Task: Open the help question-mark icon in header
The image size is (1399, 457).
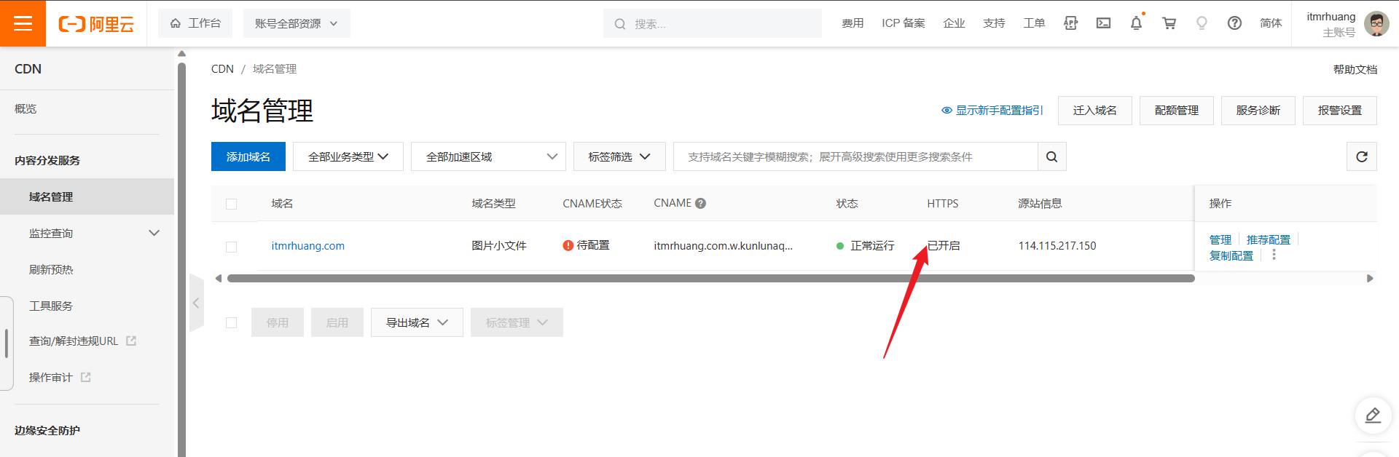Action: [1234, 23]
